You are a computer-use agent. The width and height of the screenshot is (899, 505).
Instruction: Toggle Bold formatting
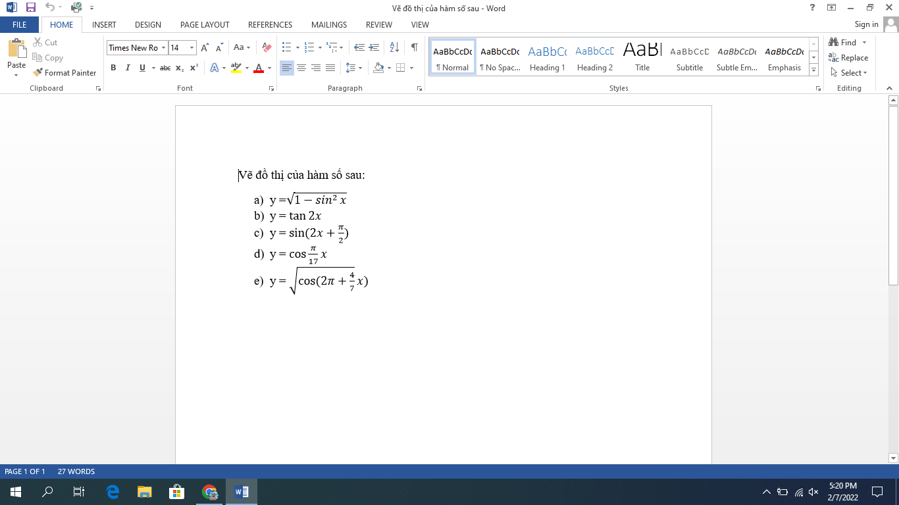(x=113, y=68)
